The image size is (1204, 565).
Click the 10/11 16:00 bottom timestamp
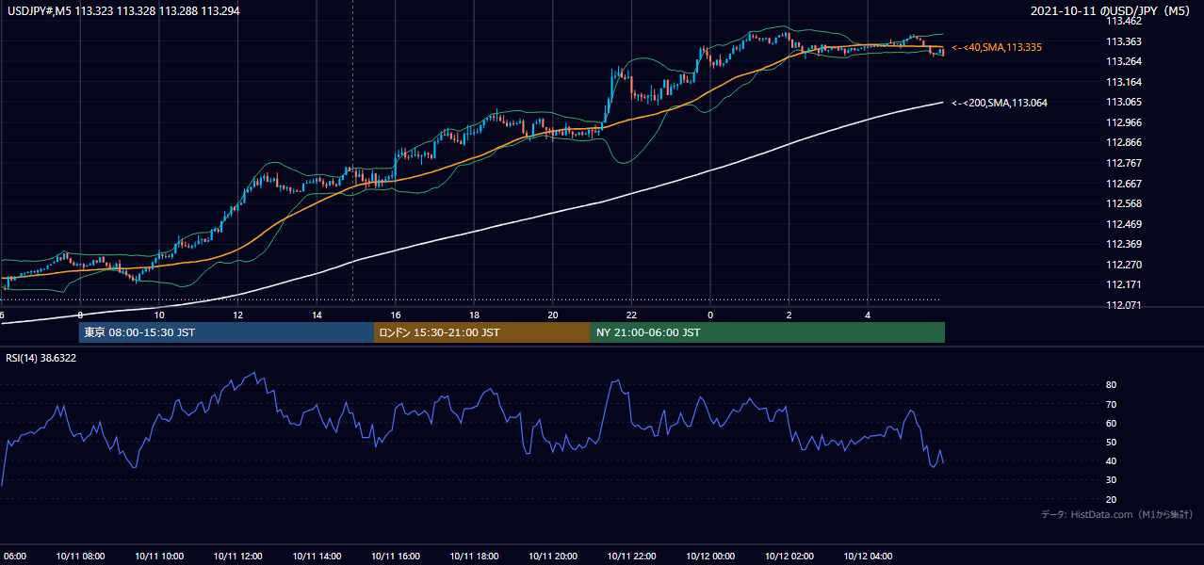coord(396,557)
